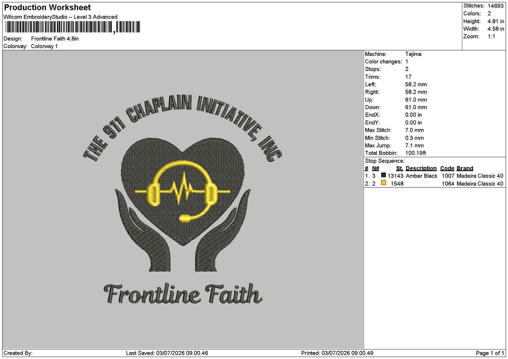508x359 pixels.
Task: Click the Zoom value '1:1'
Action: (x=491, y=37)
